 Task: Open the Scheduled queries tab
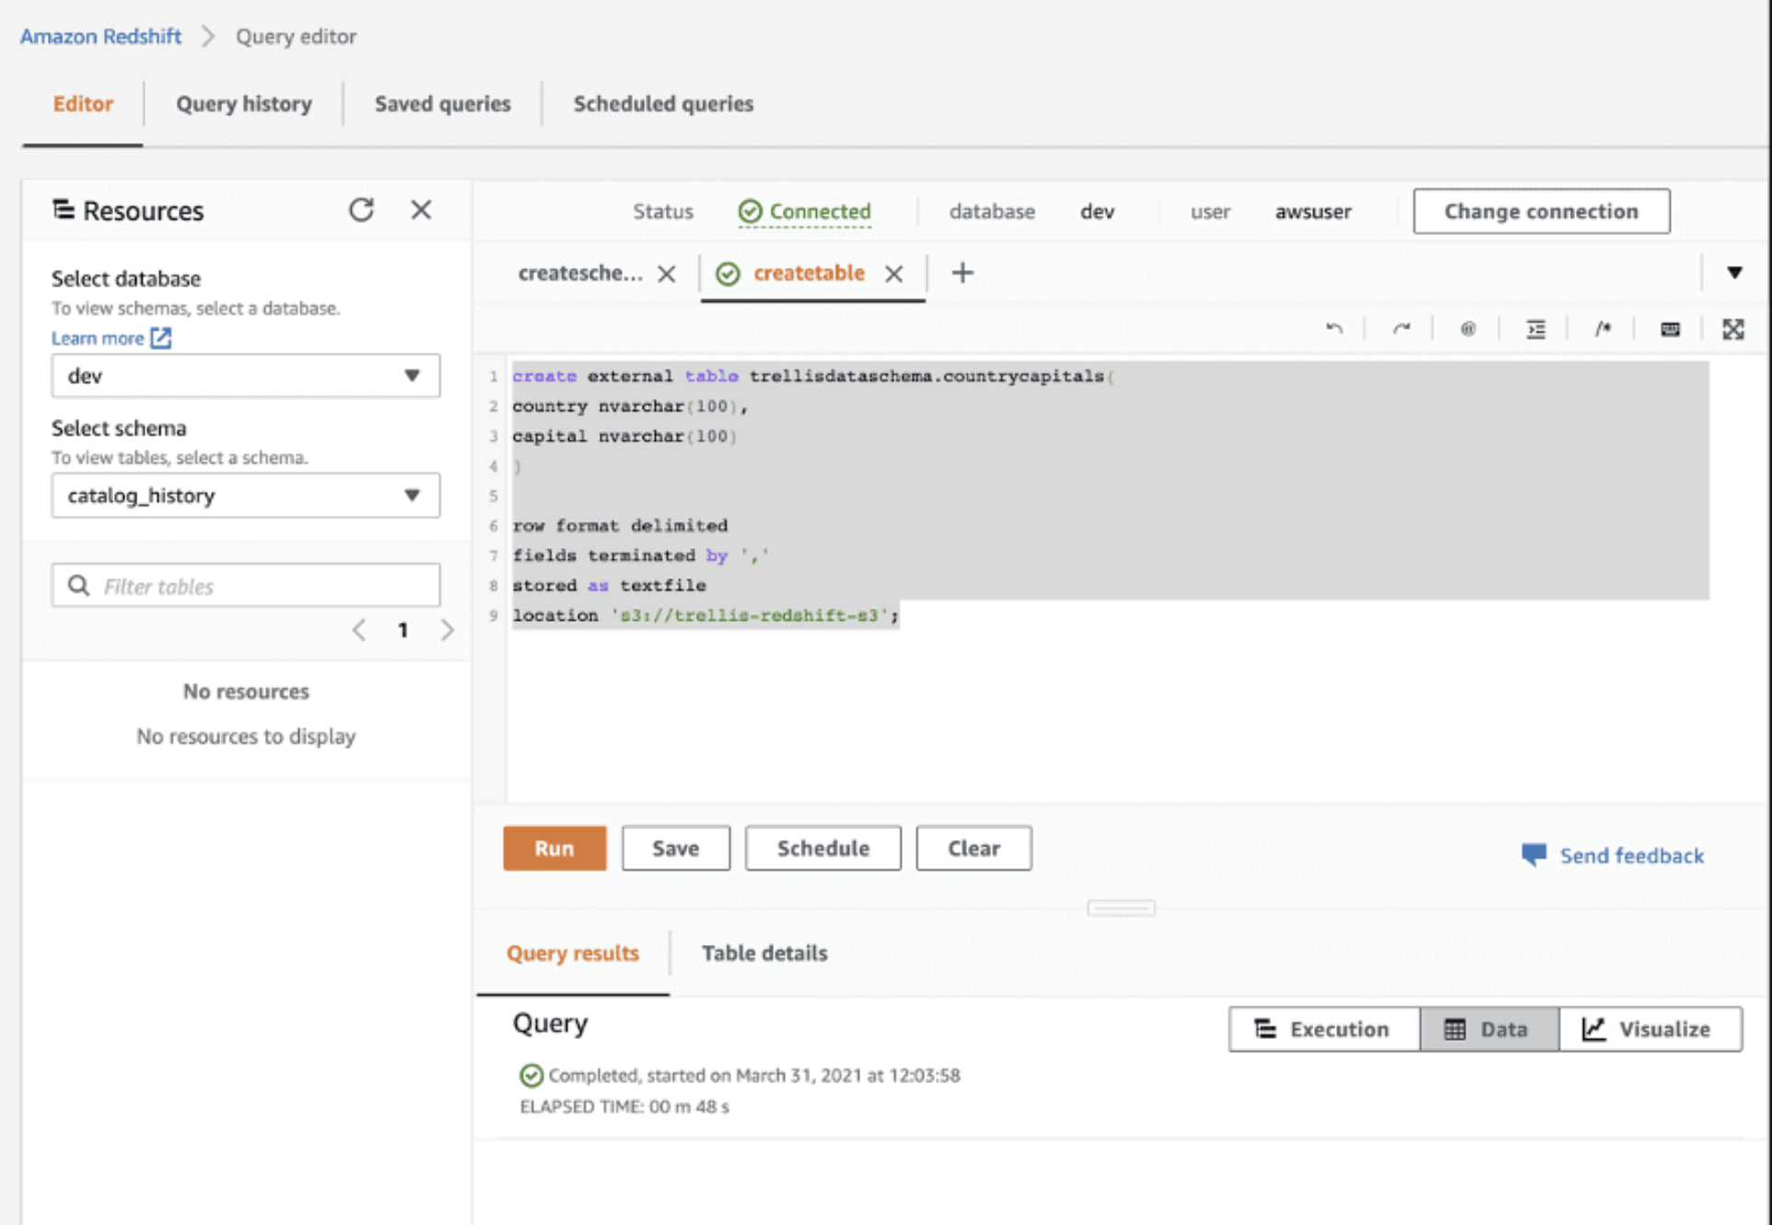point(663,103)
